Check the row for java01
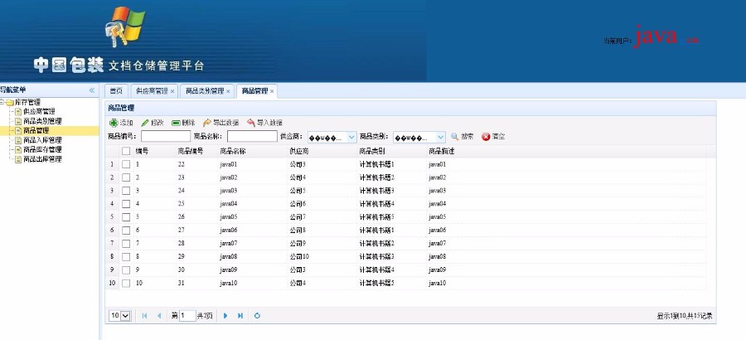This screenshot has width=746, height=340. click(126, 164)
